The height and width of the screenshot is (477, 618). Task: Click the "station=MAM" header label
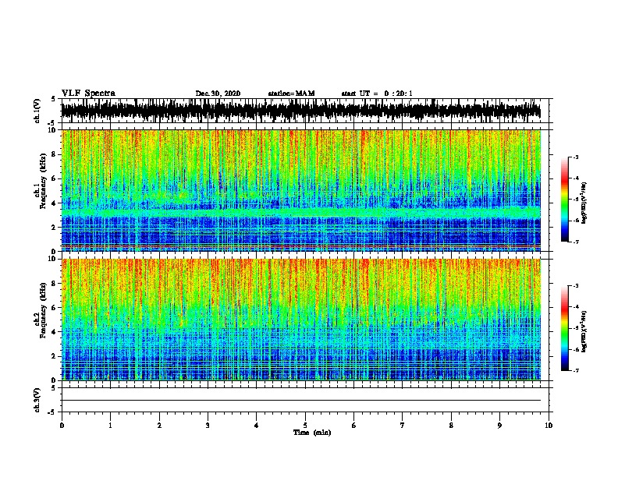291,94
